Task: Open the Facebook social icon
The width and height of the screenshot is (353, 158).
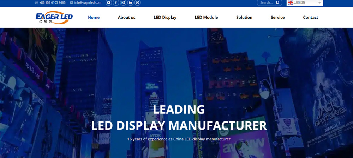Action: [x=116, y=3]
